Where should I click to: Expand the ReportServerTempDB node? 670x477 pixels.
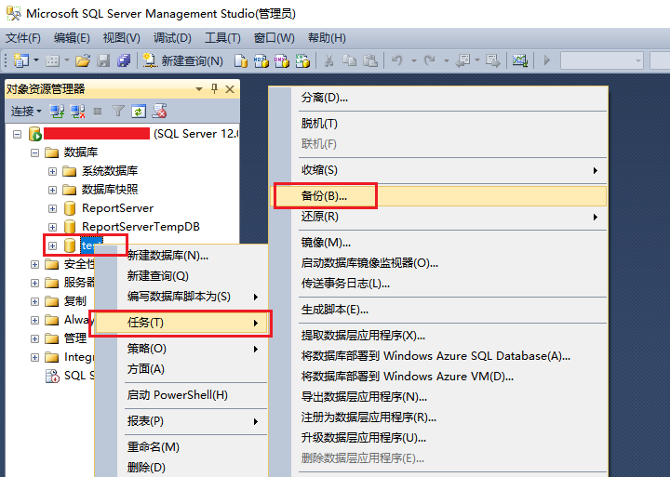click(53, 227)
